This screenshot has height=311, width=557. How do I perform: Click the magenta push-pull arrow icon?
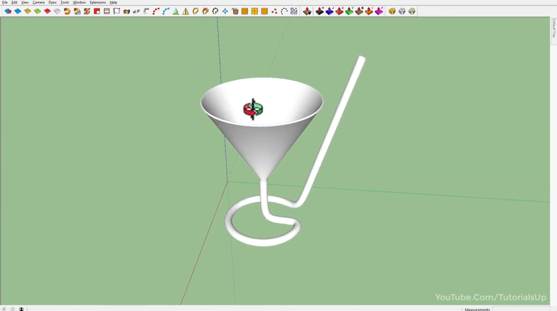tap(379, 11)
